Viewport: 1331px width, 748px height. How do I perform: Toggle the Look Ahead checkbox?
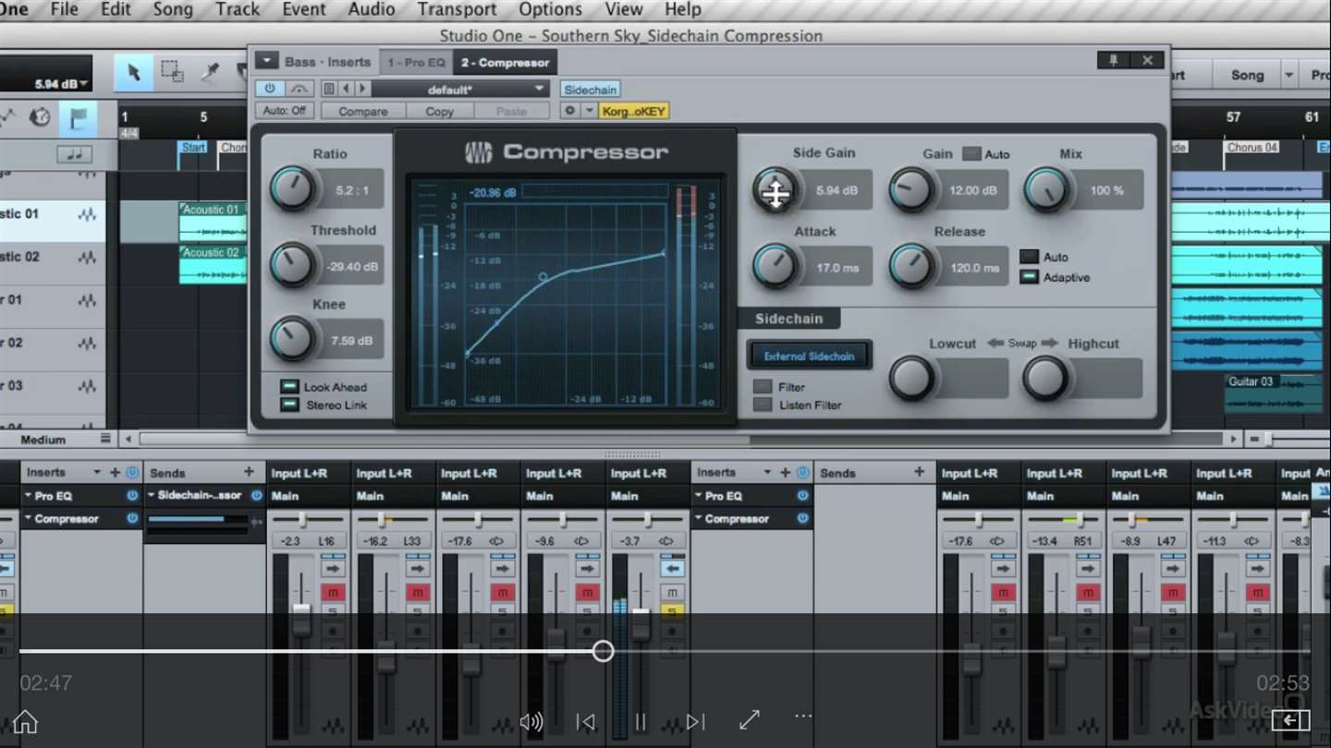click(x=289, y=387)
